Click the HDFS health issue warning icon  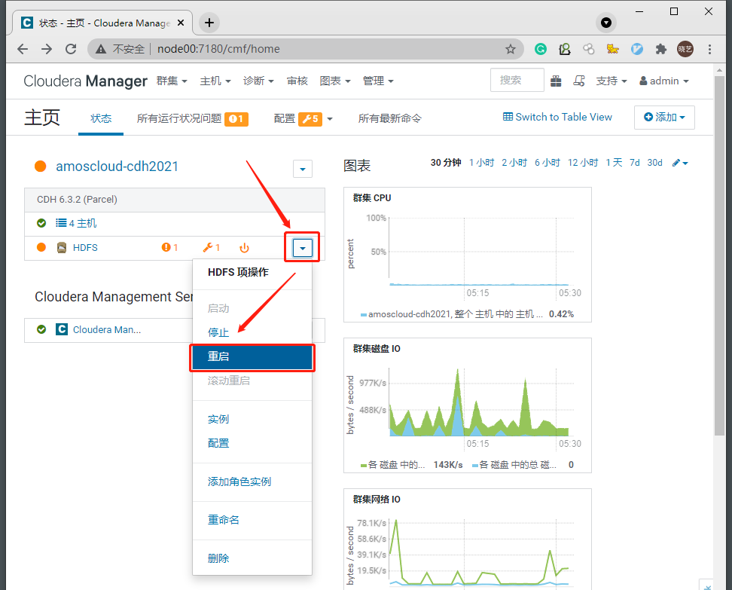166,248
